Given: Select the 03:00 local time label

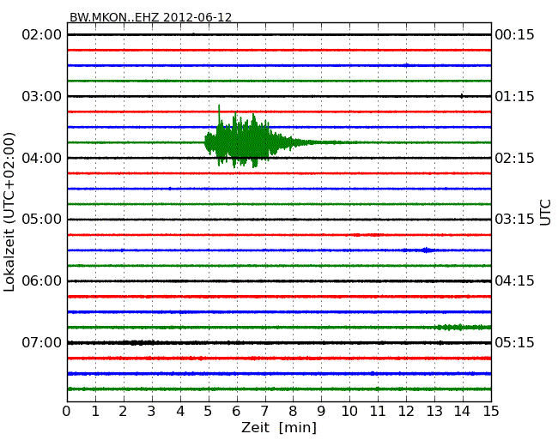Looking at the screenshot, I should (x=42, y=96).
